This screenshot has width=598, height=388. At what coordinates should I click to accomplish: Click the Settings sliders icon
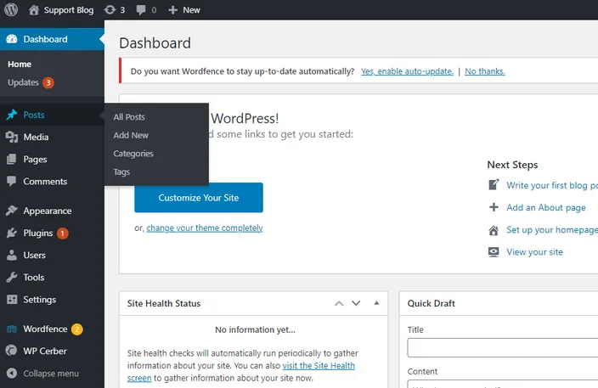click(12, 299)
